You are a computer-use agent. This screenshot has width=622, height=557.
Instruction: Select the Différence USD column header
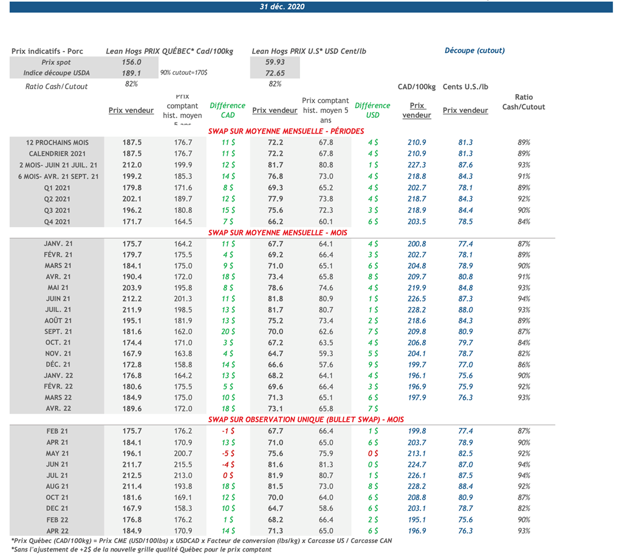372,110
